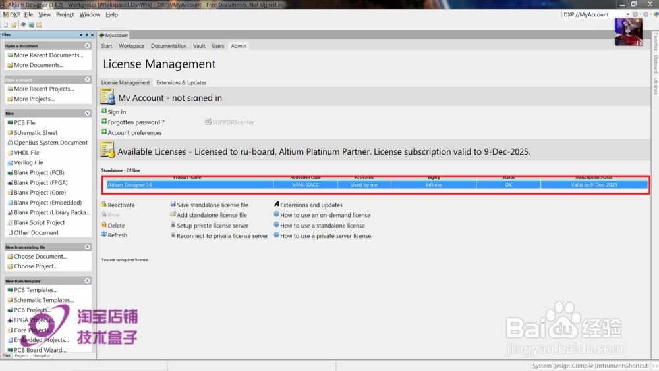
Task: Open the Project menu
Action: tap(65, 14)
